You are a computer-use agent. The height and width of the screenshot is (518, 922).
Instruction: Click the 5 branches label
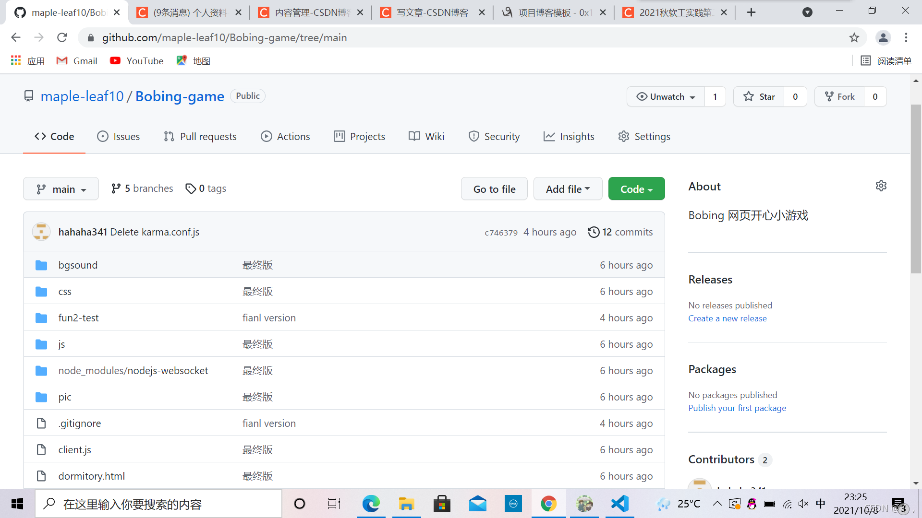142,188
